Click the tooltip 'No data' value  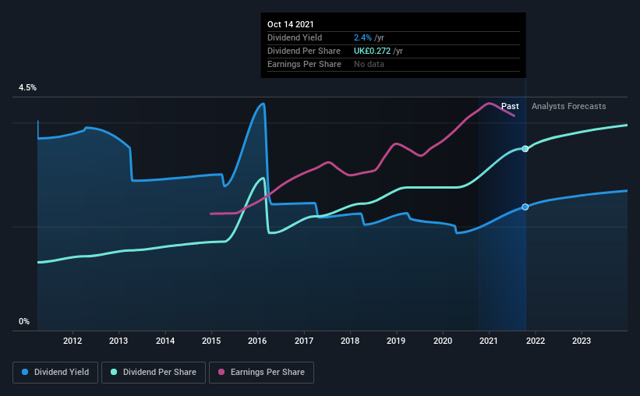(369, 64)
